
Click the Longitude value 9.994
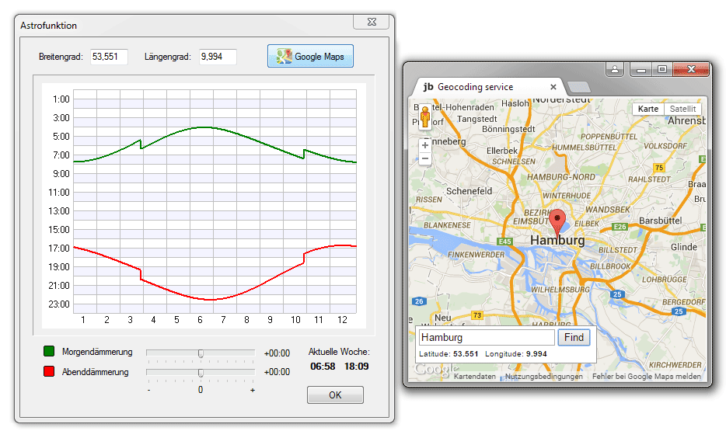coord(536,354)
